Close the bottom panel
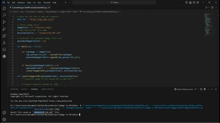 [x=216, y=89]
